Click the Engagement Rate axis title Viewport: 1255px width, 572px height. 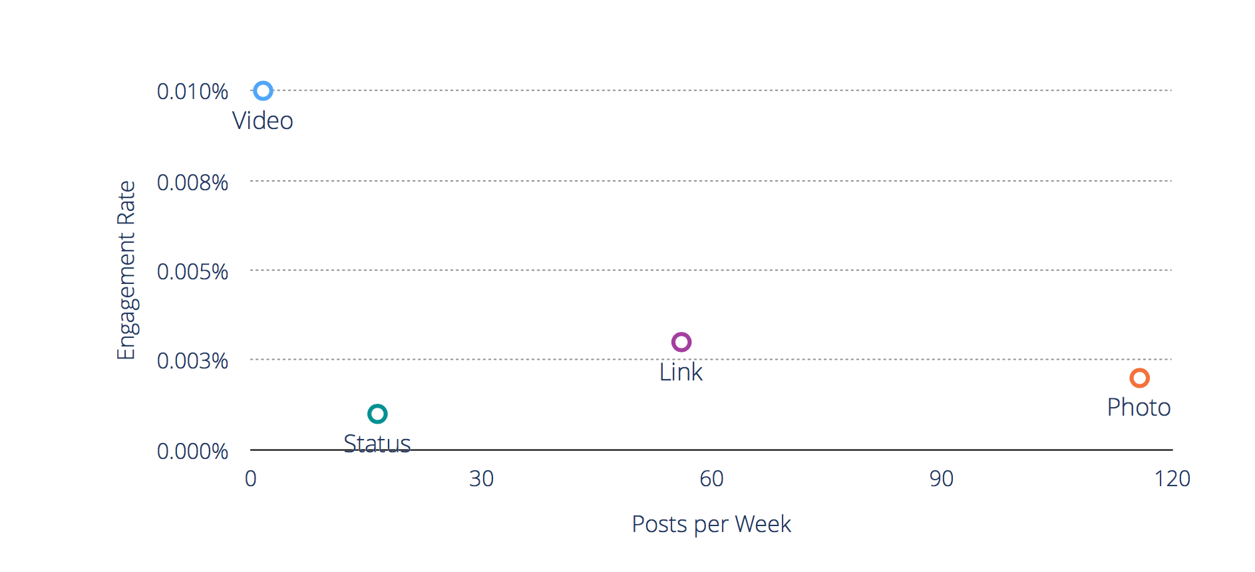point(126,270)
